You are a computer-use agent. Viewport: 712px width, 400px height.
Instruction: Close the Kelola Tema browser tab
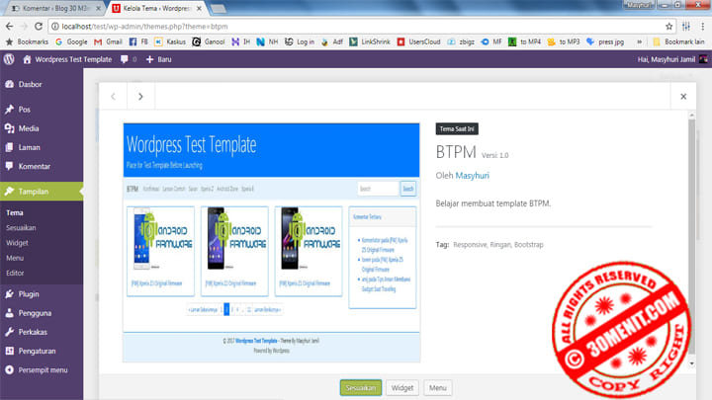tap(199, 8)
